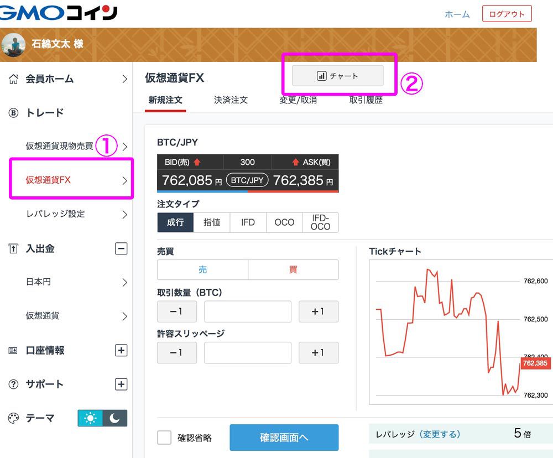Viewport: 553px width, 458px height.
Task: Click the ログアウト button
Action: [507, 14]
